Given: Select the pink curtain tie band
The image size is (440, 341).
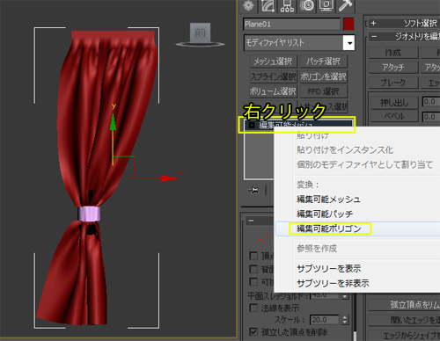Looking at the screenshot, I should [89, 214].
